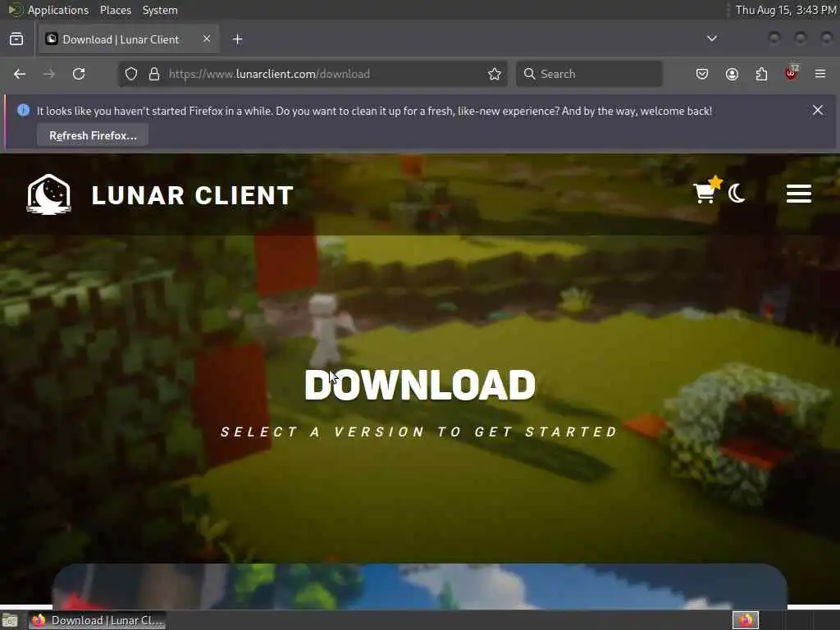Click the Lunar Client moon logo

point(48,194)
